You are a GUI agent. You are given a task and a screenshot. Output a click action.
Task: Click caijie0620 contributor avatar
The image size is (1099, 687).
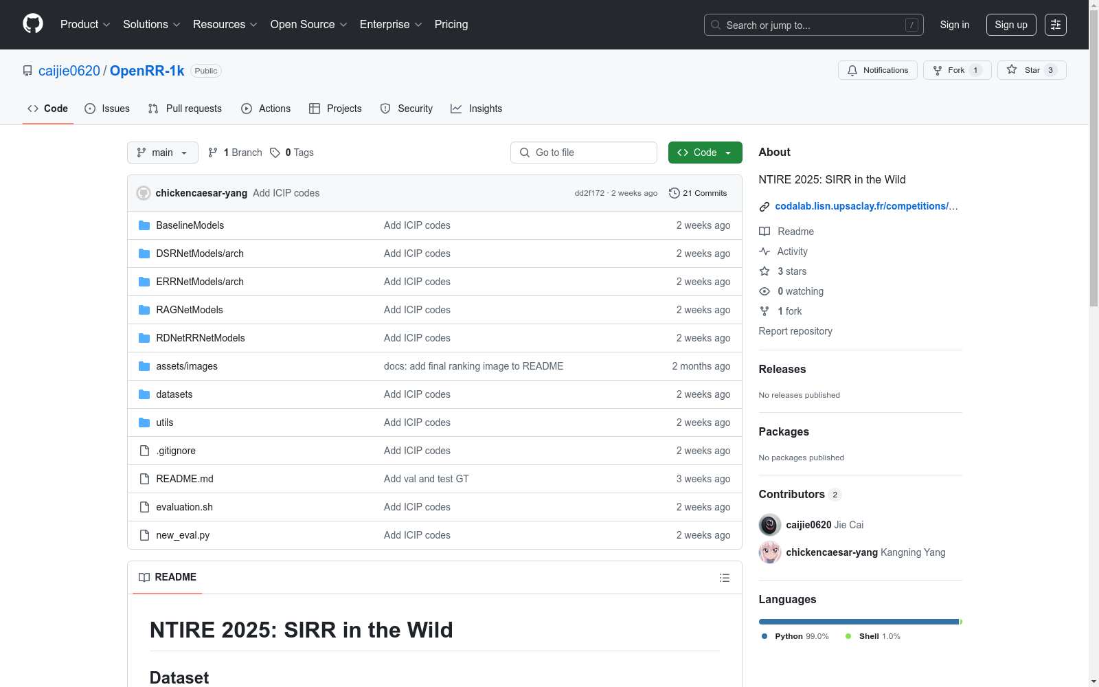point(770,525)
